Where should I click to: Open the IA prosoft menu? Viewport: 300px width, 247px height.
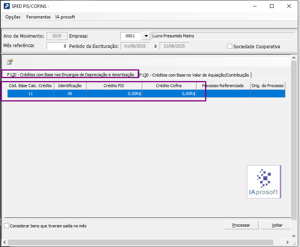(x=65, y=17)
